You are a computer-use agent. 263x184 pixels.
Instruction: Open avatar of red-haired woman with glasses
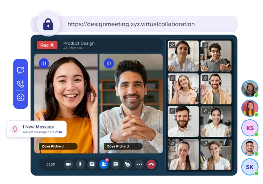250,108
